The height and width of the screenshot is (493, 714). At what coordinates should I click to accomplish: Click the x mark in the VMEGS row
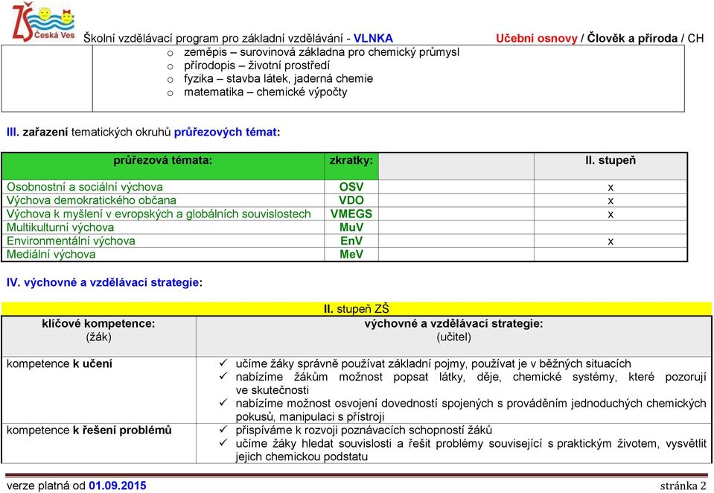click(611, 214)
